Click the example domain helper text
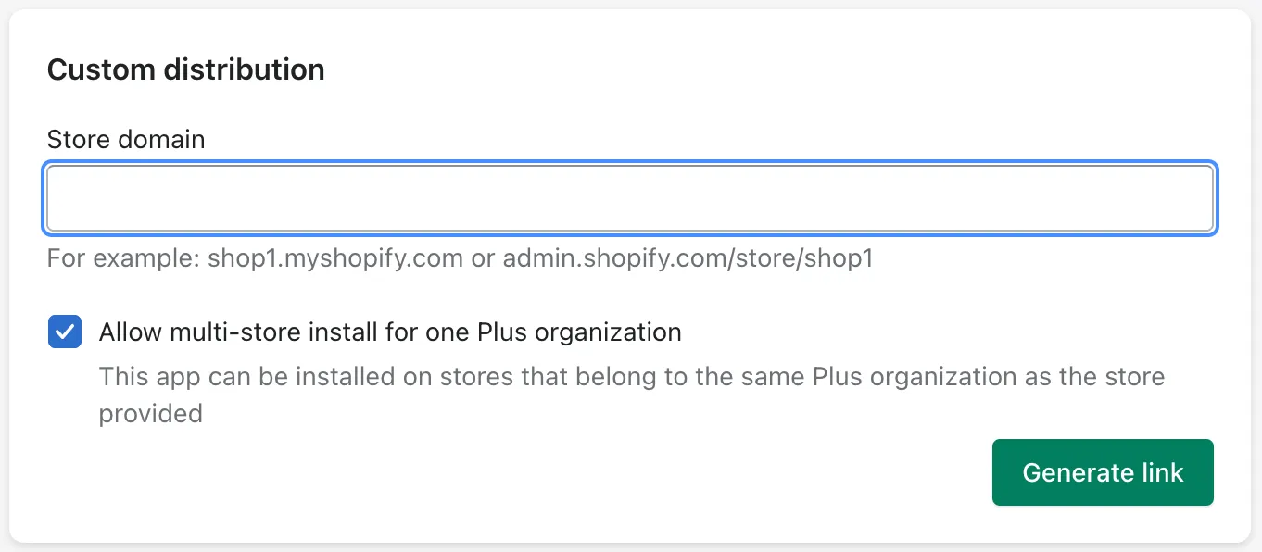Screen dimensions: 1262x552 [460, 258]
